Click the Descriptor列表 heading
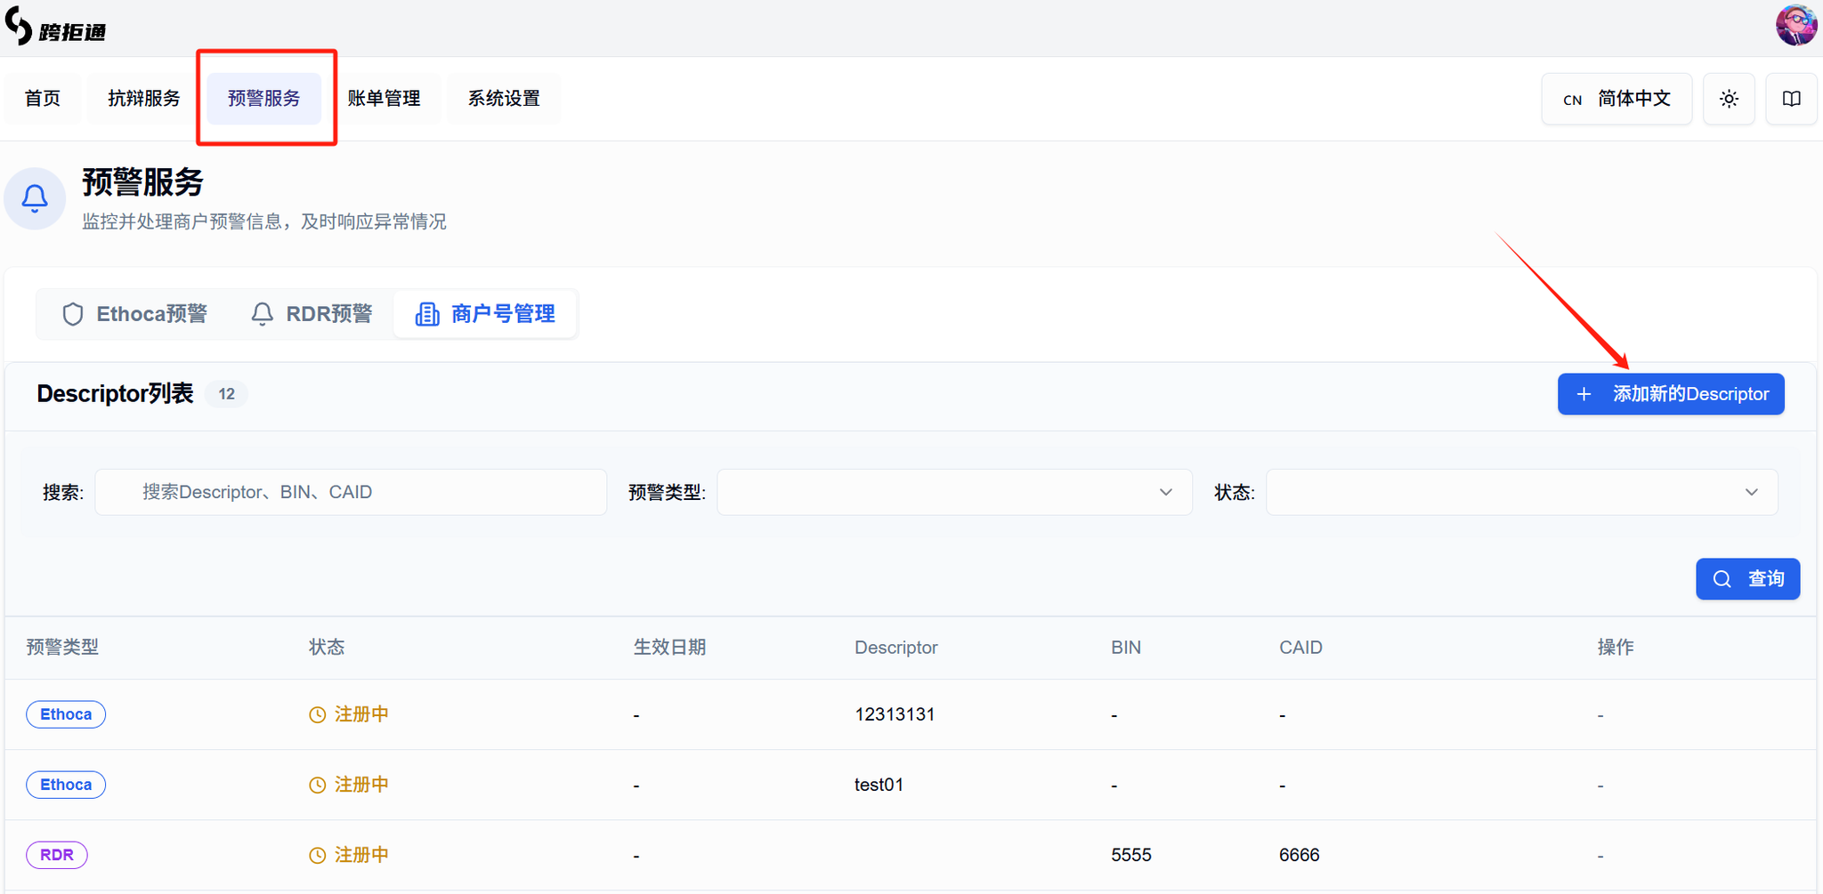This screenshot has height=894, width=1823. [115, 394]
